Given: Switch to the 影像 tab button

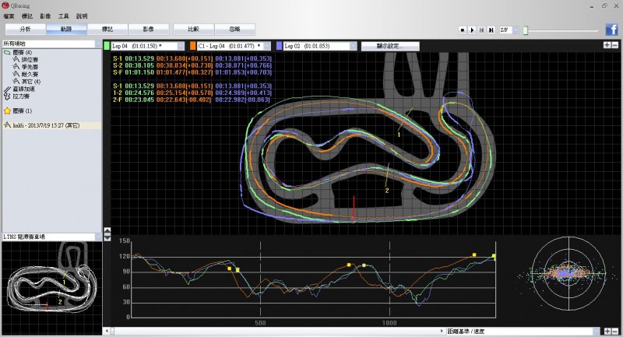Looking at the screenshot, I should coord(149,30).
